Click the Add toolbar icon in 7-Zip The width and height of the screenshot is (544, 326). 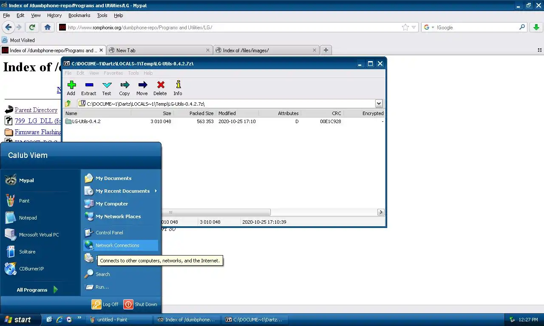[x=71, y=88]
